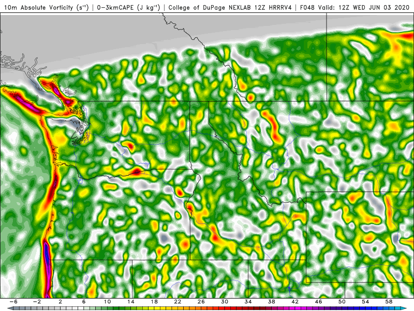This screenshot has width=414, height=311.
Task: Click the '38' color scale label
Action: [x=272, y=302]
